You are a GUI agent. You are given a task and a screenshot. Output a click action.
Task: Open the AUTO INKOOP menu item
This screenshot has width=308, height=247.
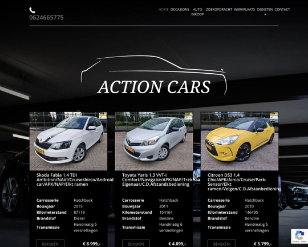(197, 12)
